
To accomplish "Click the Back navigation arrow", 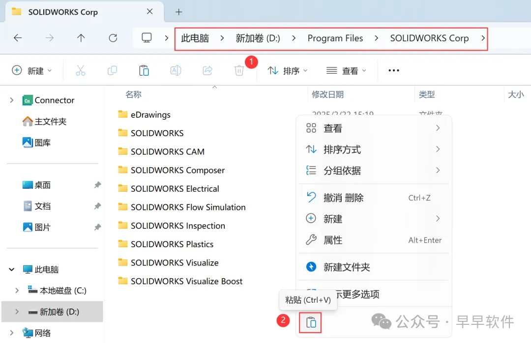I will tap(18, 37).
